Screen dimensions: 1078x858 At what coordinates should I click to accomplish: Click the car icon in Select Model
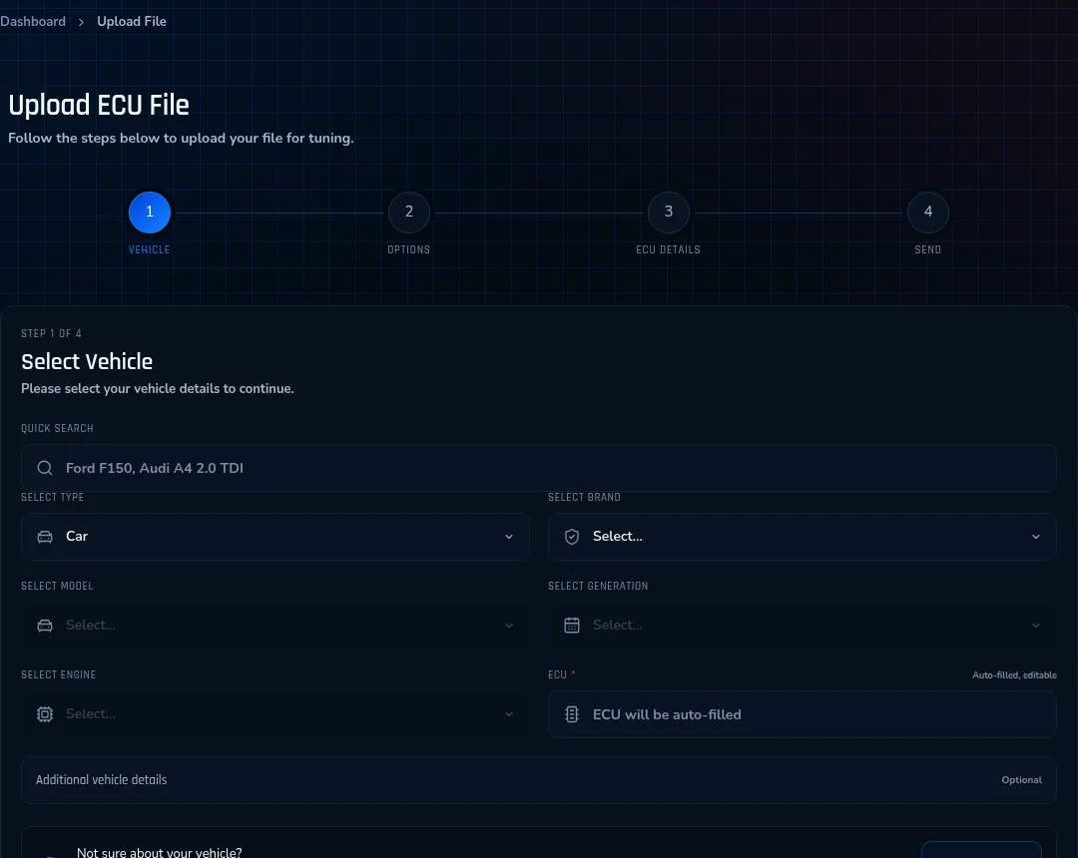[45, 626]
